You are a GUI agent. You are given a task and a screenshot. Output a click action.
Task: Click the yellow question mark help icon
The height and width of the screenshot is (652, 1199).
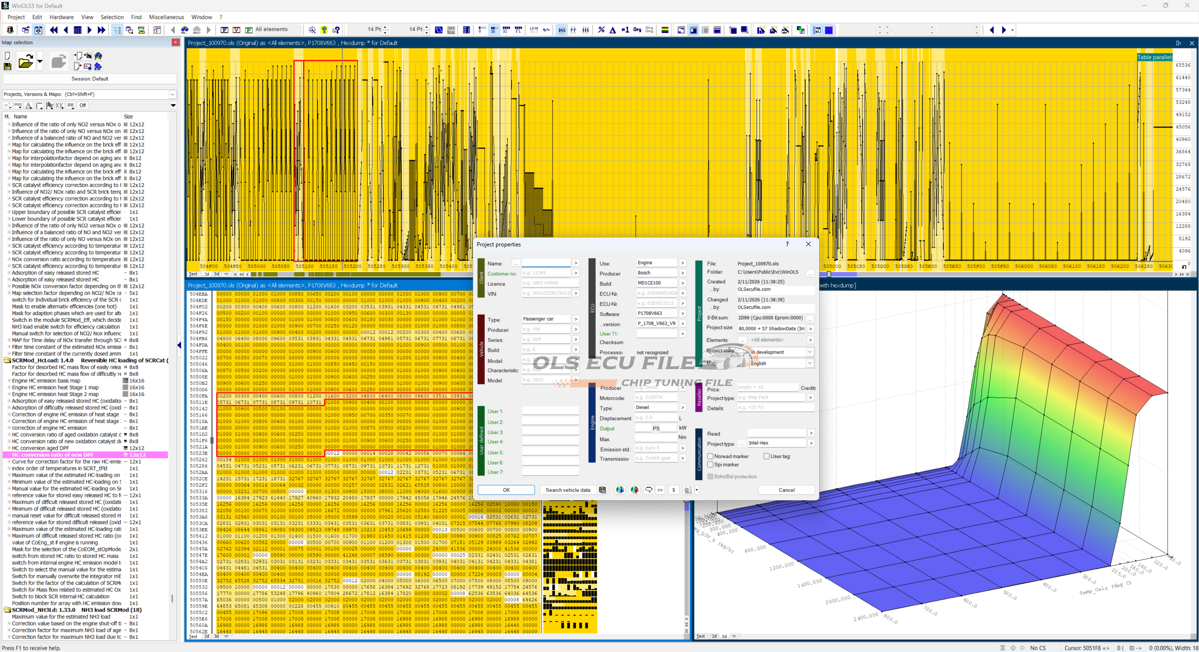324,30
